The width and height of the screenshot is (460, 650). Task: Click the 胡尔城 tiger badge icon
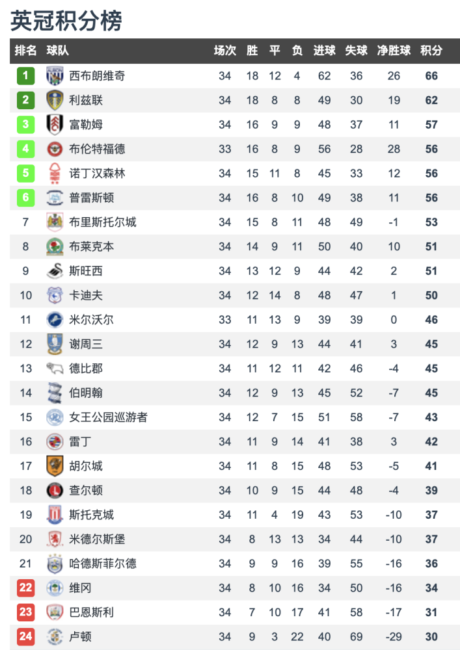click(x=55, y=466)
